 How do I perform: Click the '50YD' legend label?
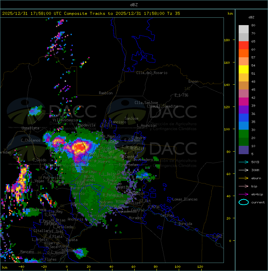coord(255,162)
